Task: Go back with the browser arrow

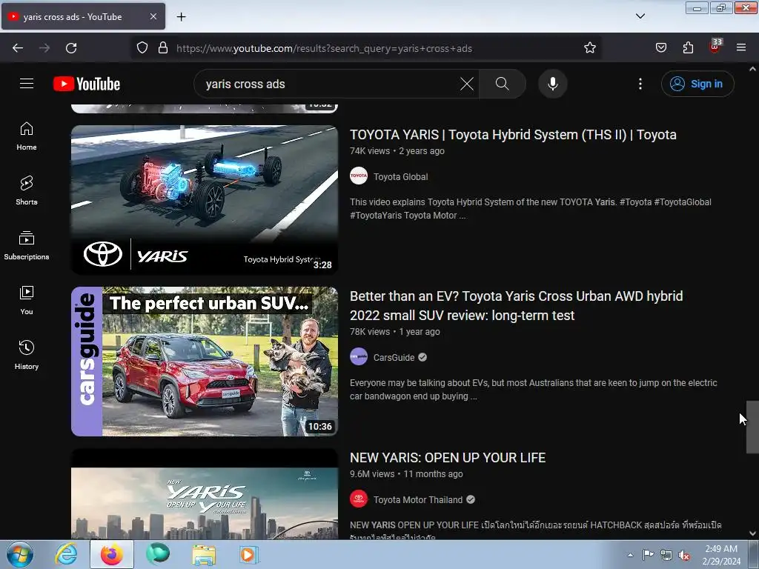Action: [x=18, y=48]
